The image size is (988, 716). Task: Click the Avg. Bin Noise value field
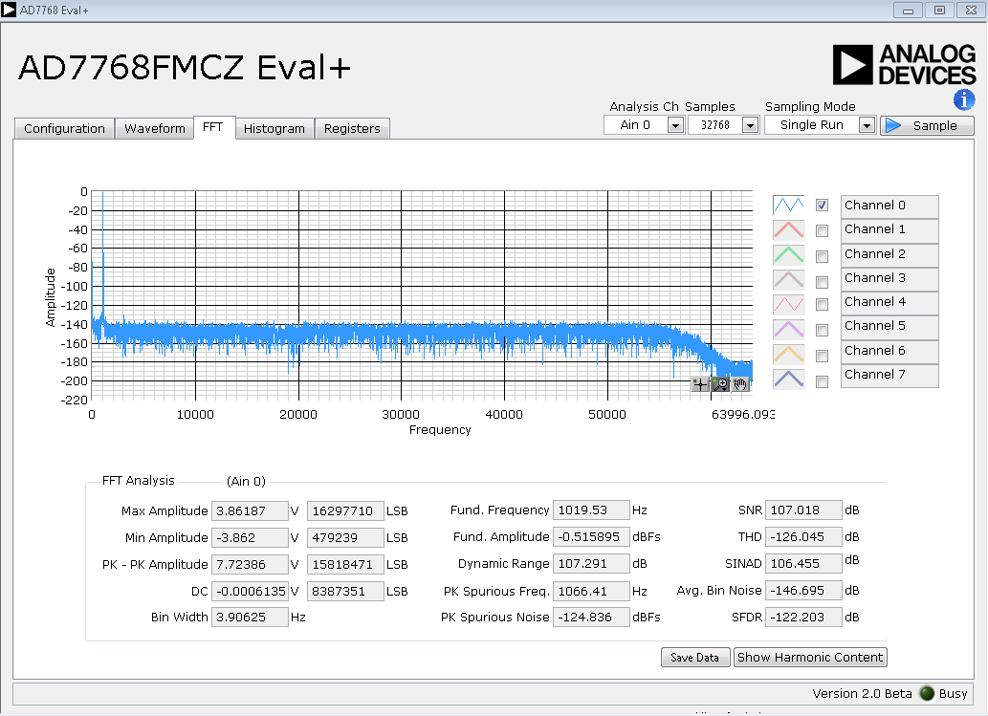click(x=803, y=591)
